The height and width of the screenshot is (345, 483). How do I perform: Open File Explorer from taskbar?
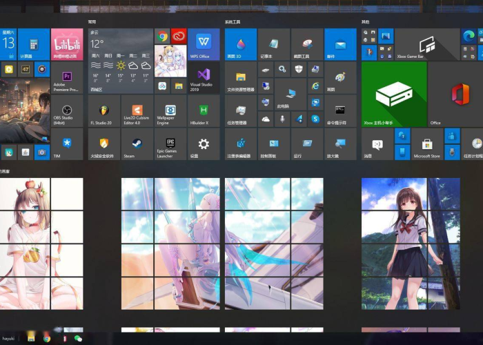click(x=31, y=338)
